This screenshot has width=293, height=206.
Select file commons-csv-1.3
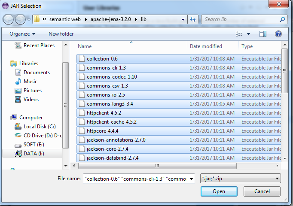(179, 86)
